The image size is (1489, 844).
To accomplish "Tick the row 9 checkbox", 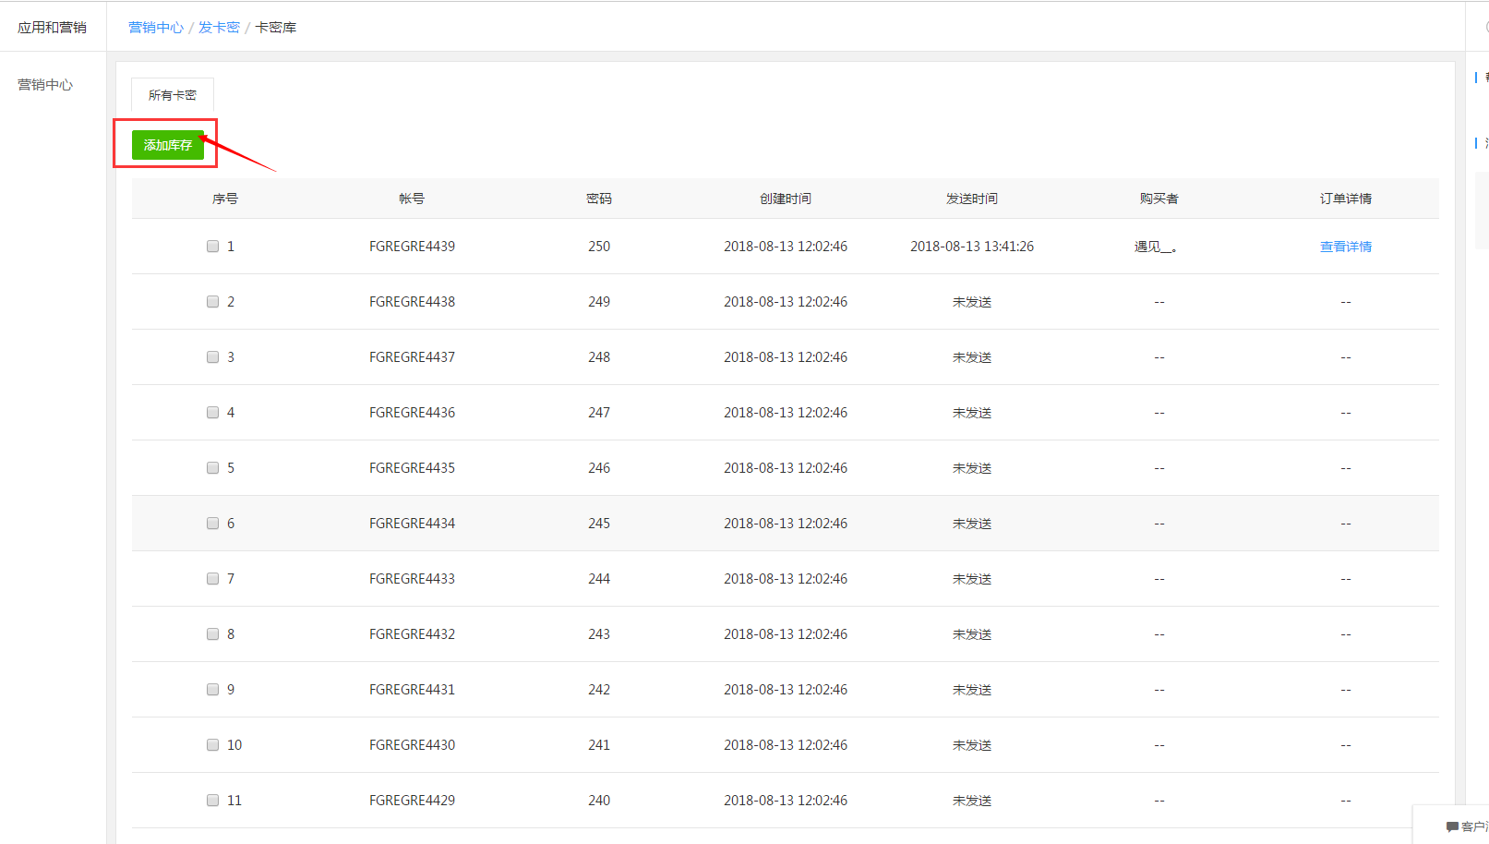I will coord(213,690).
